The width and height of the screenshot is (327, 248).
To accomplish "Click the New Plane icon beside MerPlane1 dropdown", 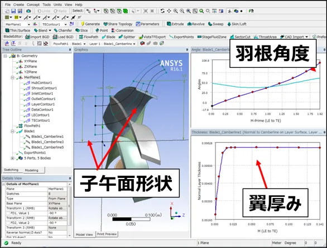I will [35, 24].
